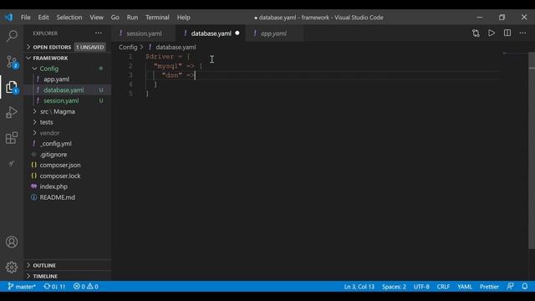Open the Go menu
535x301 pixels.
pyautogui.click(x=115, y=17)
